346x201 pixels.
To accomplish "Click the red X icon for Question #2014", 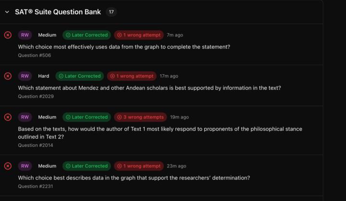I will click(x=8, y=117).
